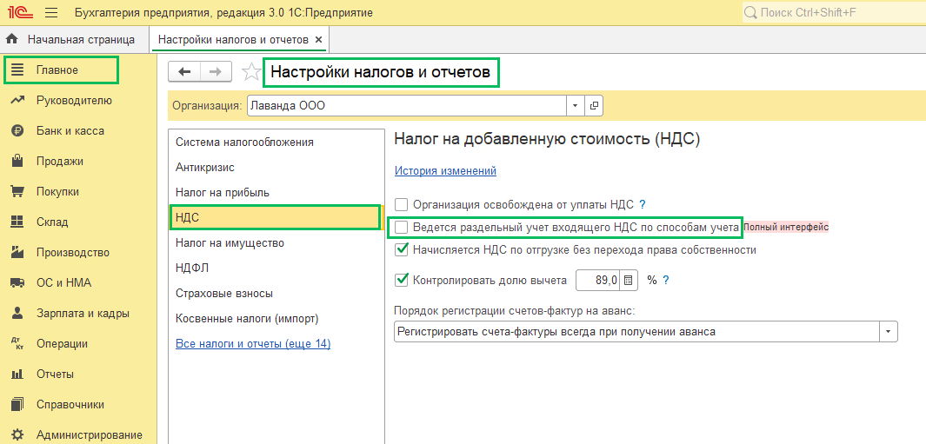This screenshot has height=444, width=926.
Task: Click the Продажи shopping bag icon
Action: click(17, 162)
